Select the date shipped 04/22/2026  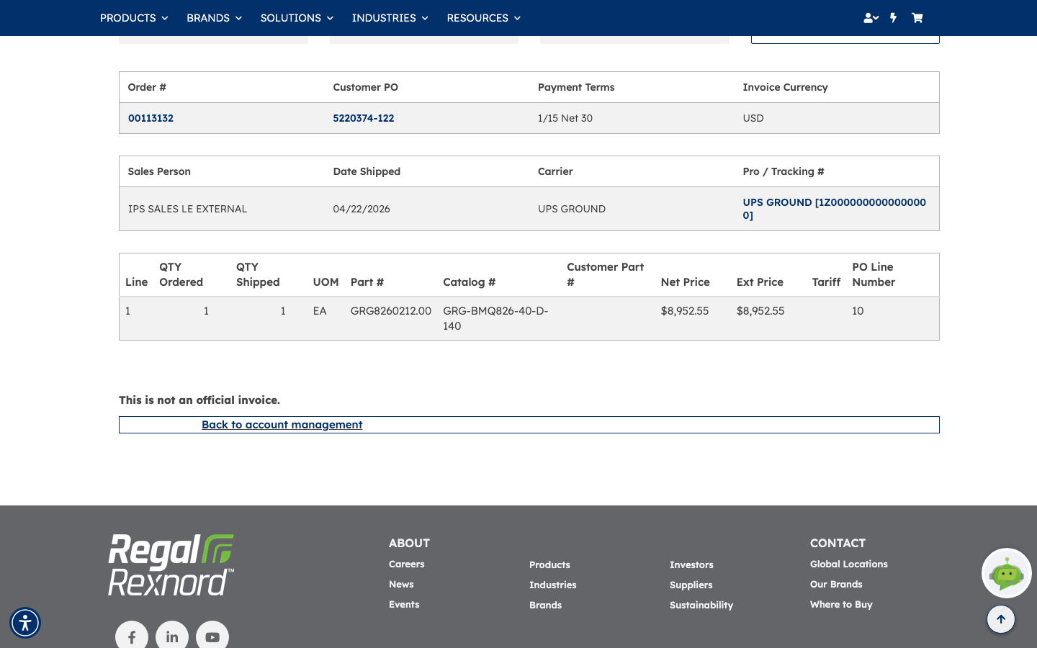click(362, 209)
